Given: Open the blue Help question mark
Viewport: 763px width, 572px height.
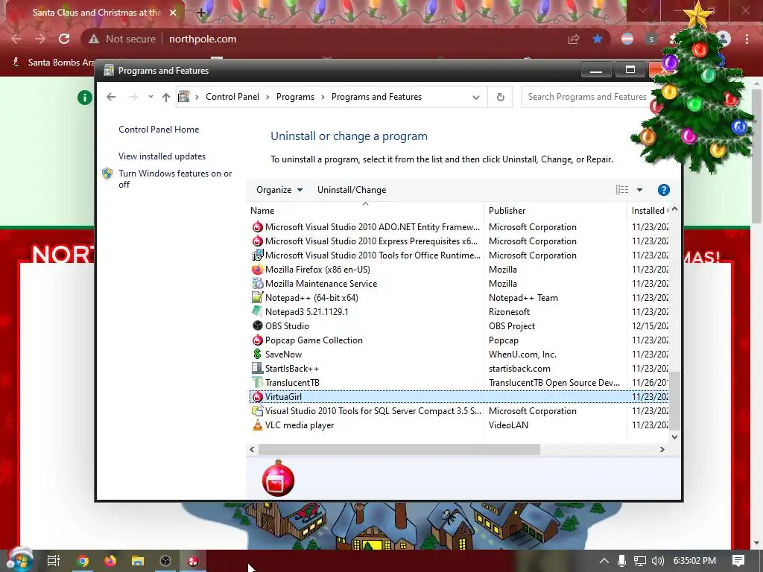Looking at the screenshot, I should pyautogui.click(x=664, y=190).
